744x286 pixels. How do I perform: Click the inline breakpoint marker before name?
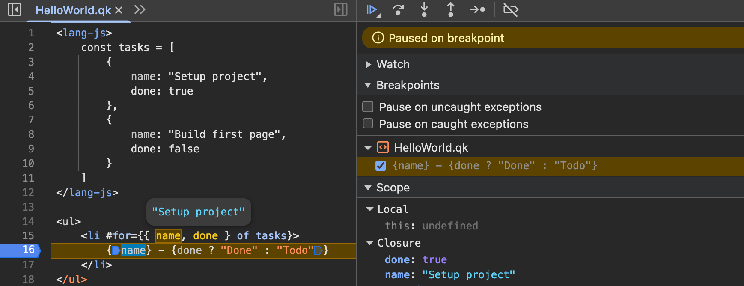coord(116,250)
